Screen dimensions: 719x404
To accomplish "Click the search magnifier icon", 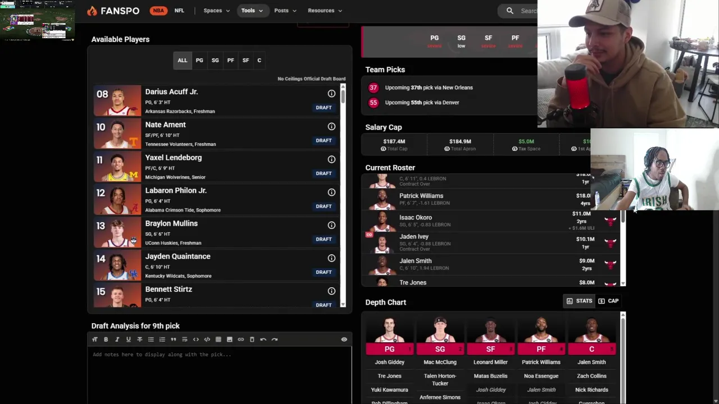I will (x=509, y=11).
